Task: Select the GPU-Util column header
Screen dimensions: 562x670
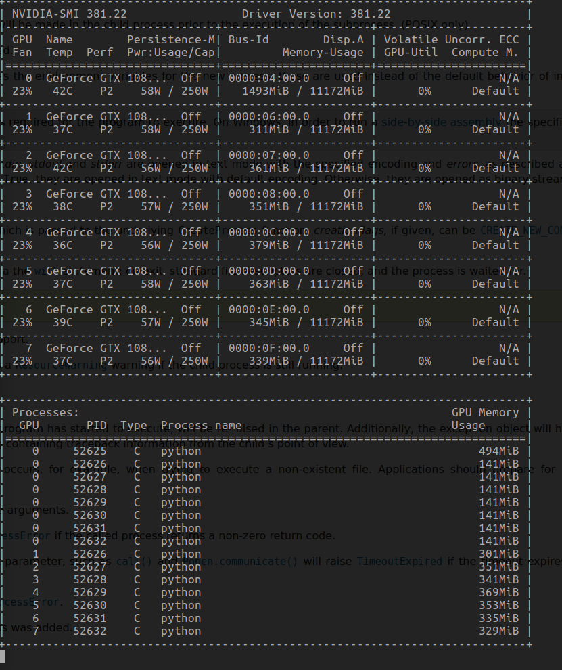Action: [411, 53]
